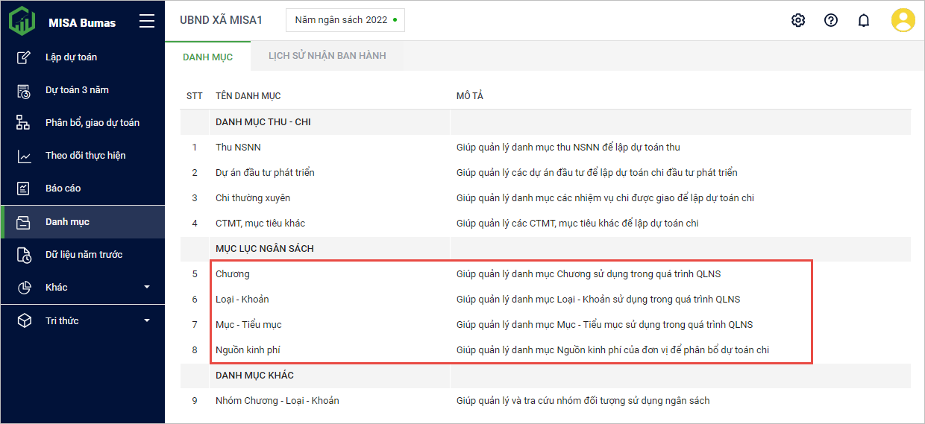Expand the Khác menu arrow

(147, 288)
